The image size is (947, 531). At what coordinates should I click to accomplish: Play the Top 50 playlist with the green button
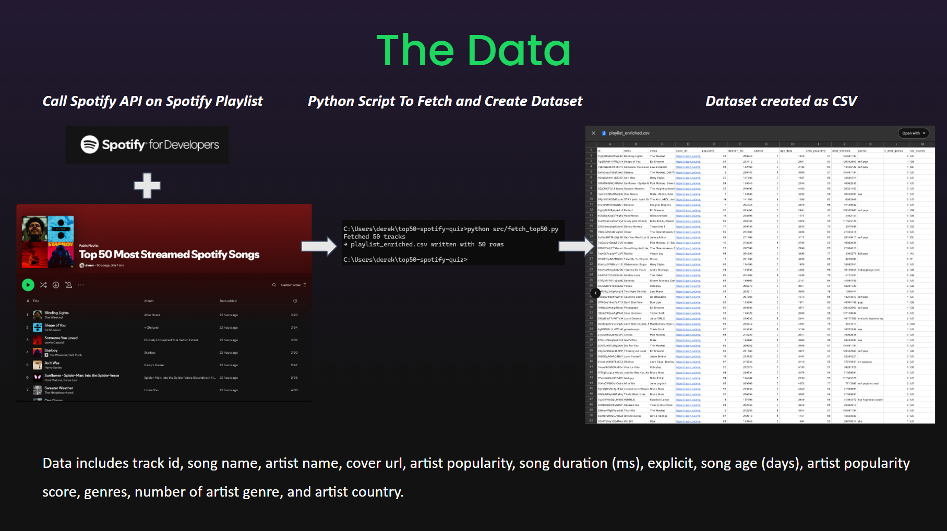tap(28, 285)
